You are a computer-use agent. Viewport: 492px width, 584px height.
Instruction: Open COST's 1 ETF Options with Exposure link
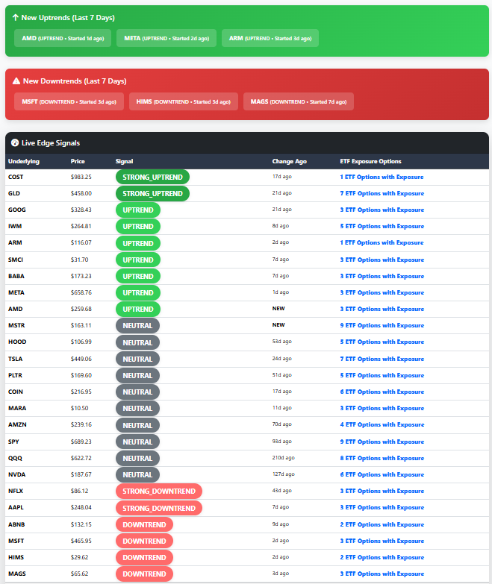point(382,177)
